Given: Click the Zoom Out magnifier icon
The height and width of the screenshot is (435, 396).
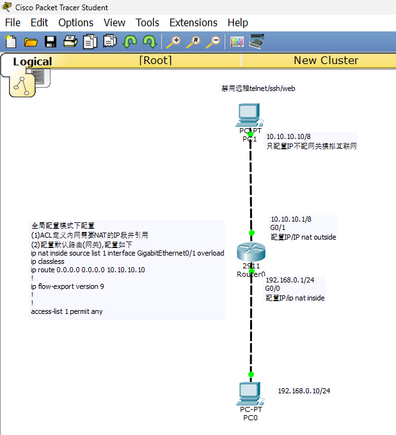Looking at the screenshot, I should 213,42.
